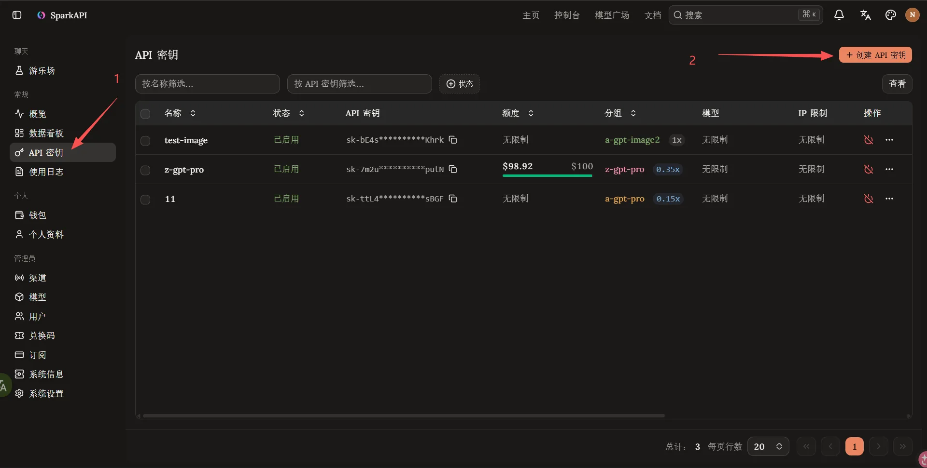Open 文档 in top navigation
This screenshot has height=468, width=927.
[x=653, y=15]
